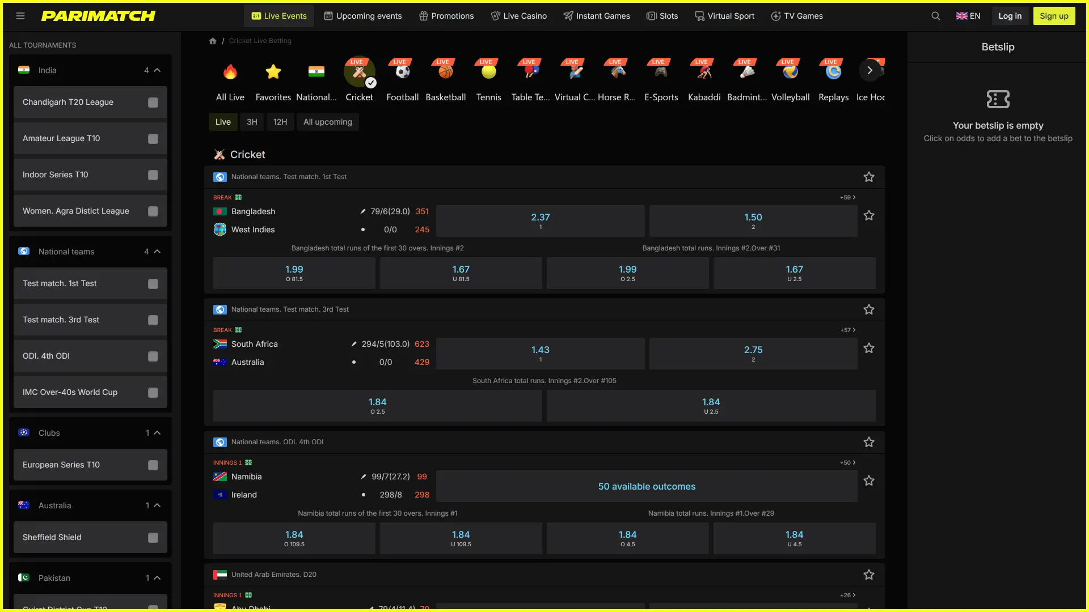Screen dimensions: 1089x612
Task: Favorite the Test match 3rd Test tournament star
Action: tap(869, 309)
